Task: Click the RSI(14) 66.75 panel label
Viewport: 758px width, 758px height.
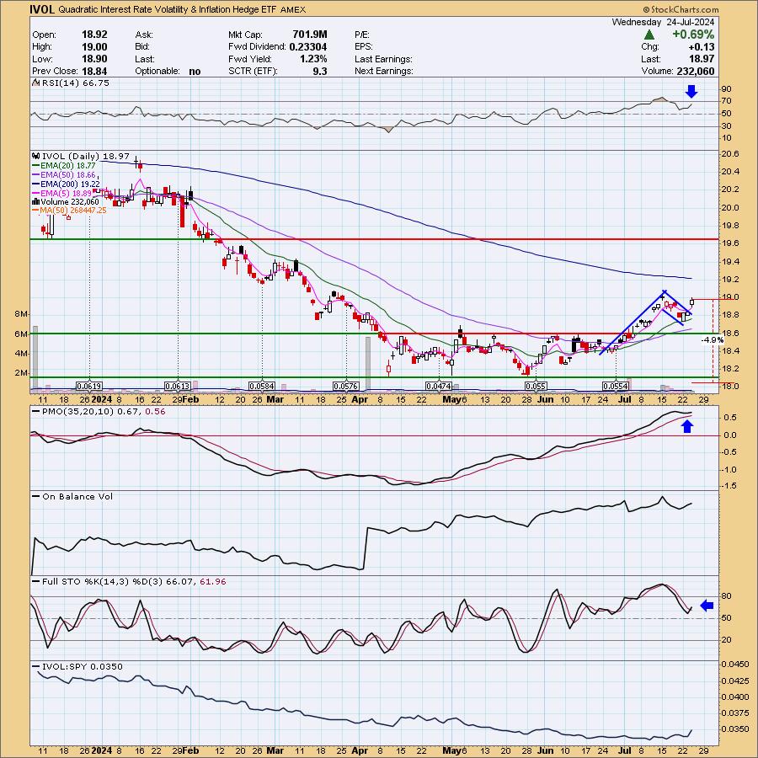Action: point(71,83)
